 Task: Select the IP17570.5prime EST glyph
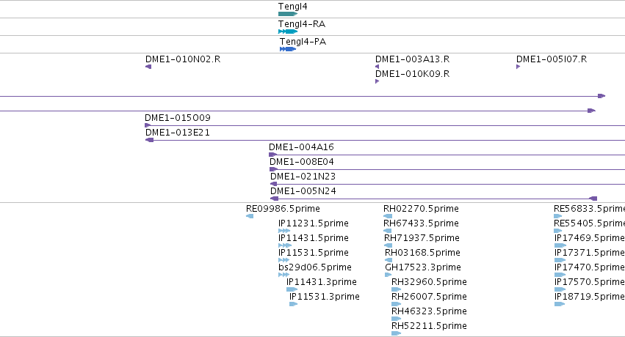(x=560, y=289)
